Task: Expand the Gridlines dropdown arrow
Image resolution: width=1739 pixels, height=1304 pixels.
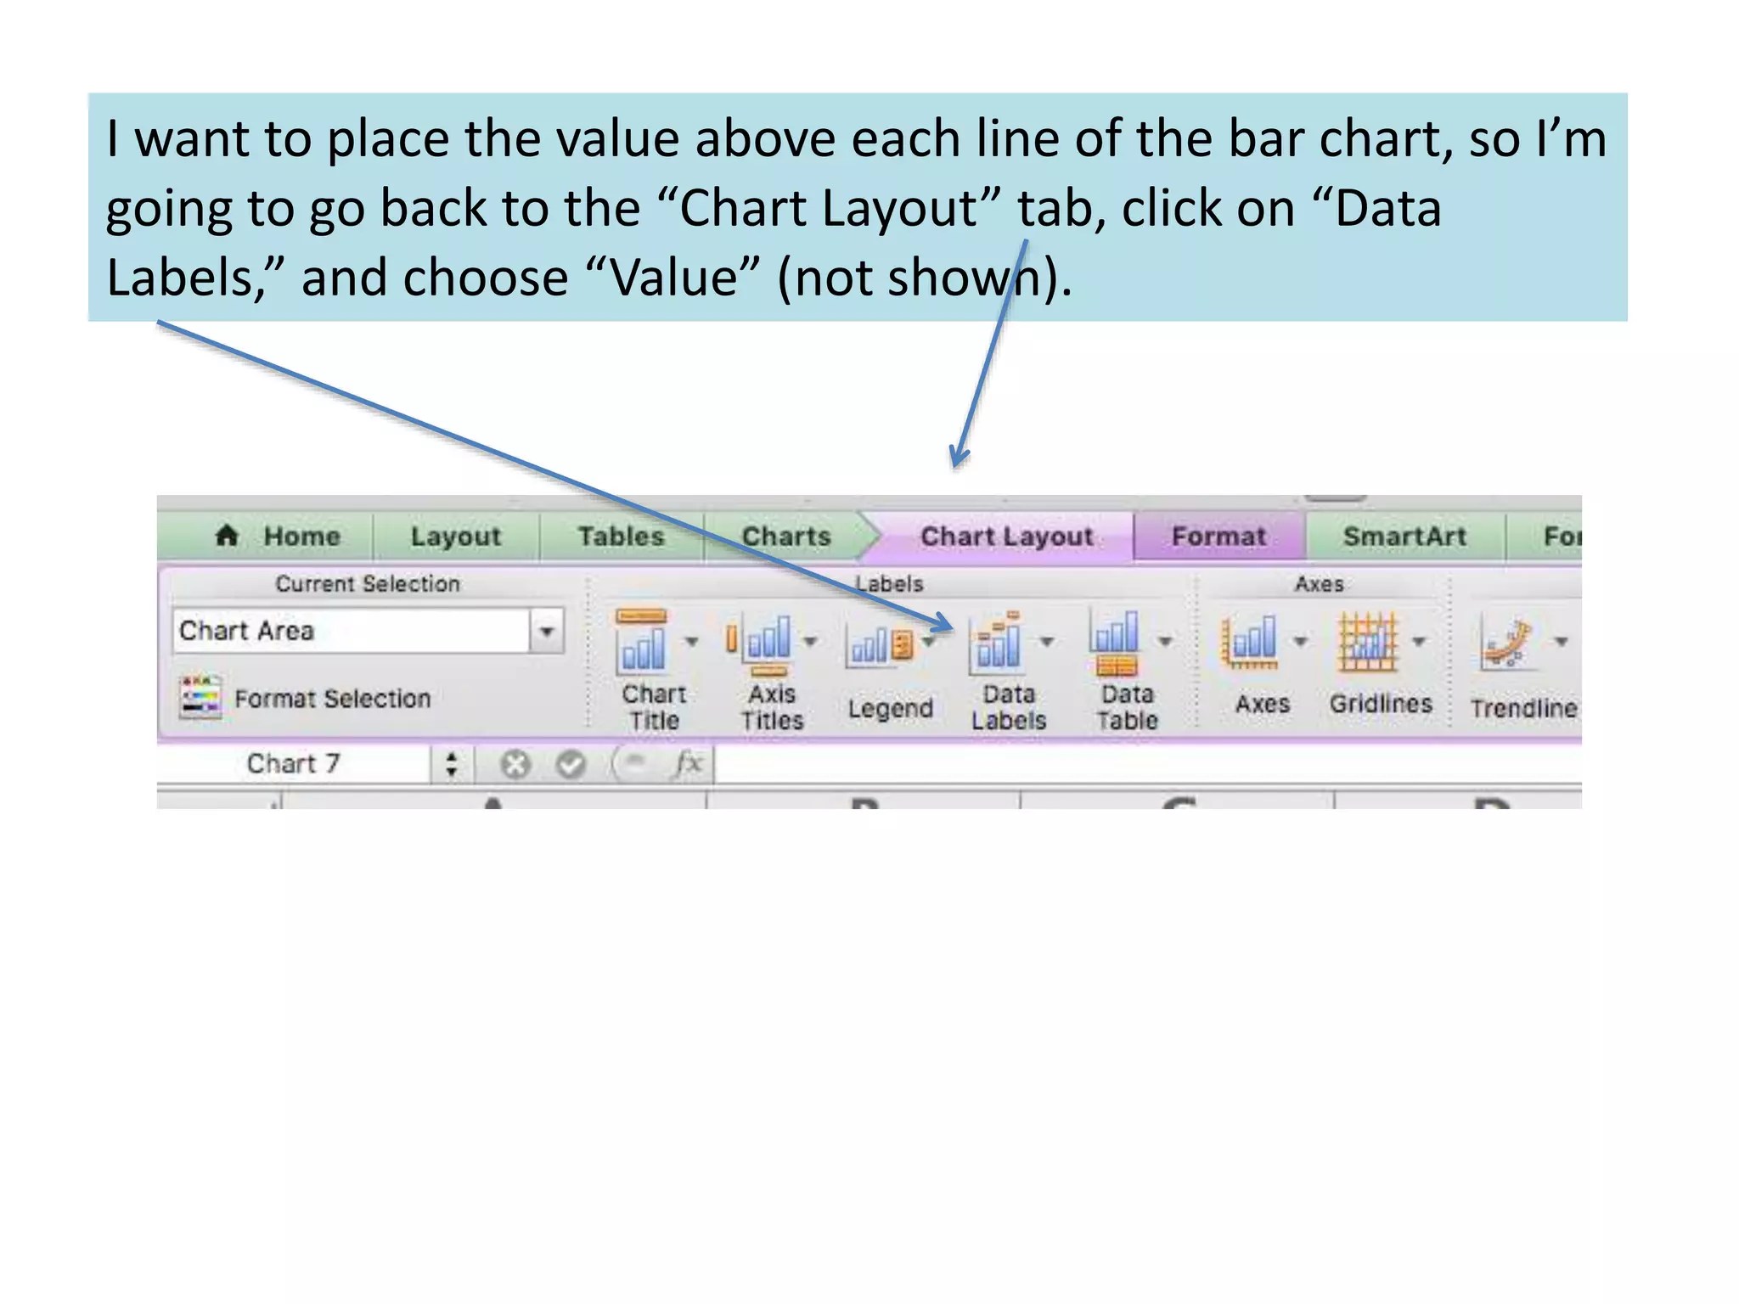Action: coord(1419,642)
